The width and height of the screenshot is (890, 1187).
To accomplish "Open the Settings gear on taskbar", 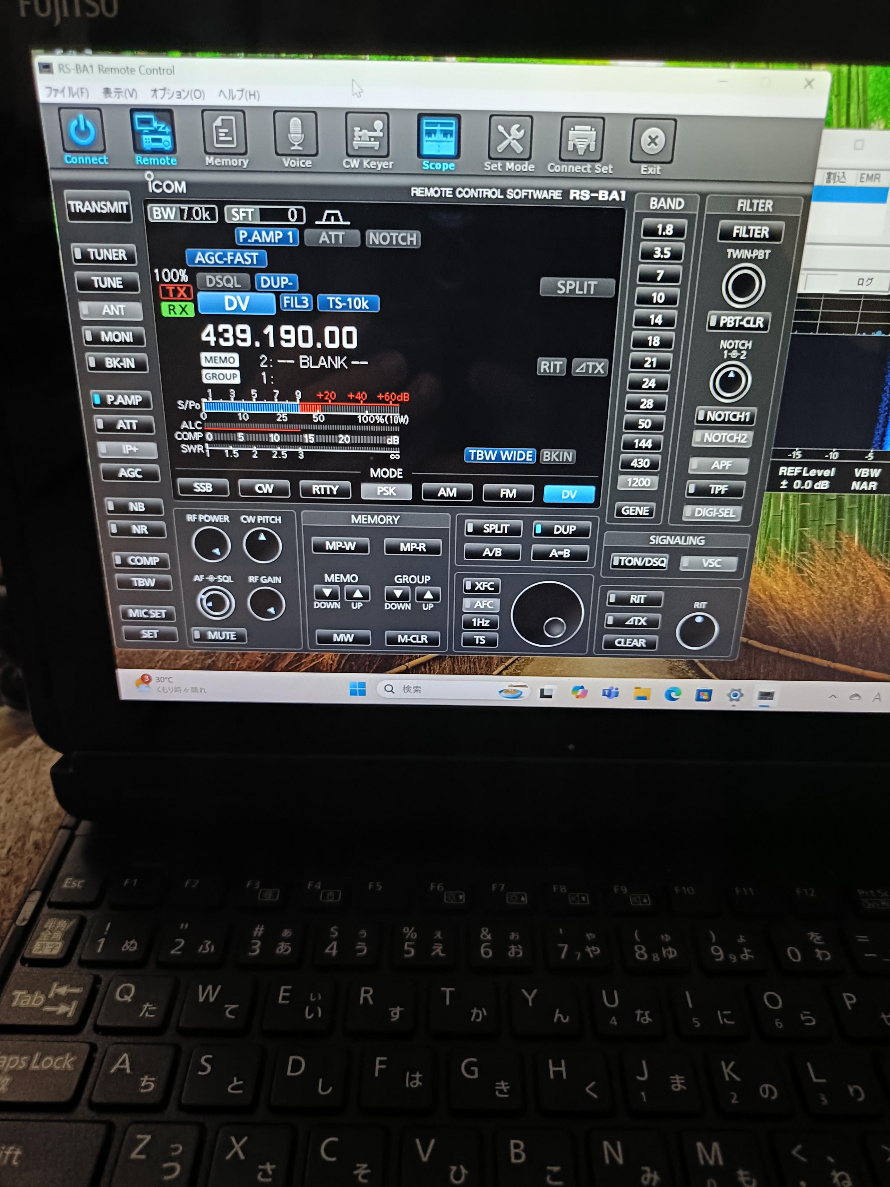I will (x=734, y=695).
